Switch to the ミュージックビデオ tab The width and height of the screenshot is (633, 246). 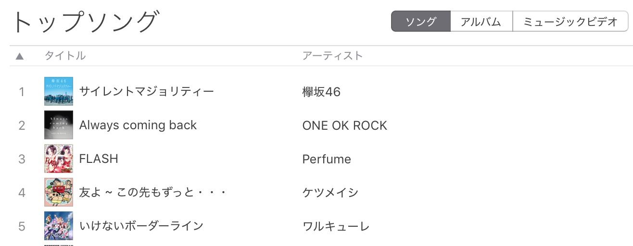[570, 22]
